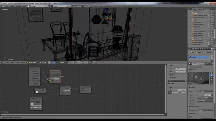Select monkey preview type icon
Image resolution: width=216 pixels, height=121 pixels.
pyautogui.click(x=212, y=80)
